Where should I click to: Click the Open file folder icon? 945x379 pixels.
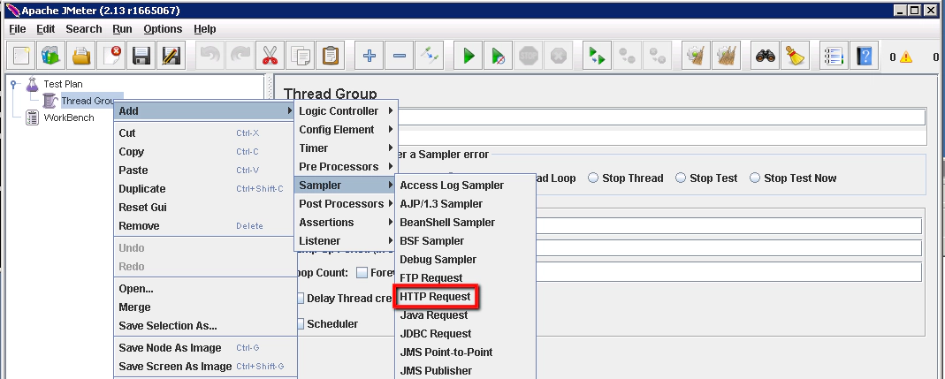[x=81, y=56]
